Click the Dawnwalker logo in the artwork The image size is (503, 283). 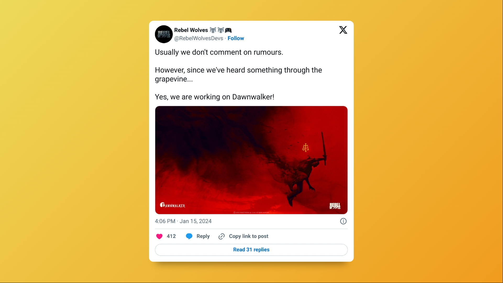[x=172, y=205]
